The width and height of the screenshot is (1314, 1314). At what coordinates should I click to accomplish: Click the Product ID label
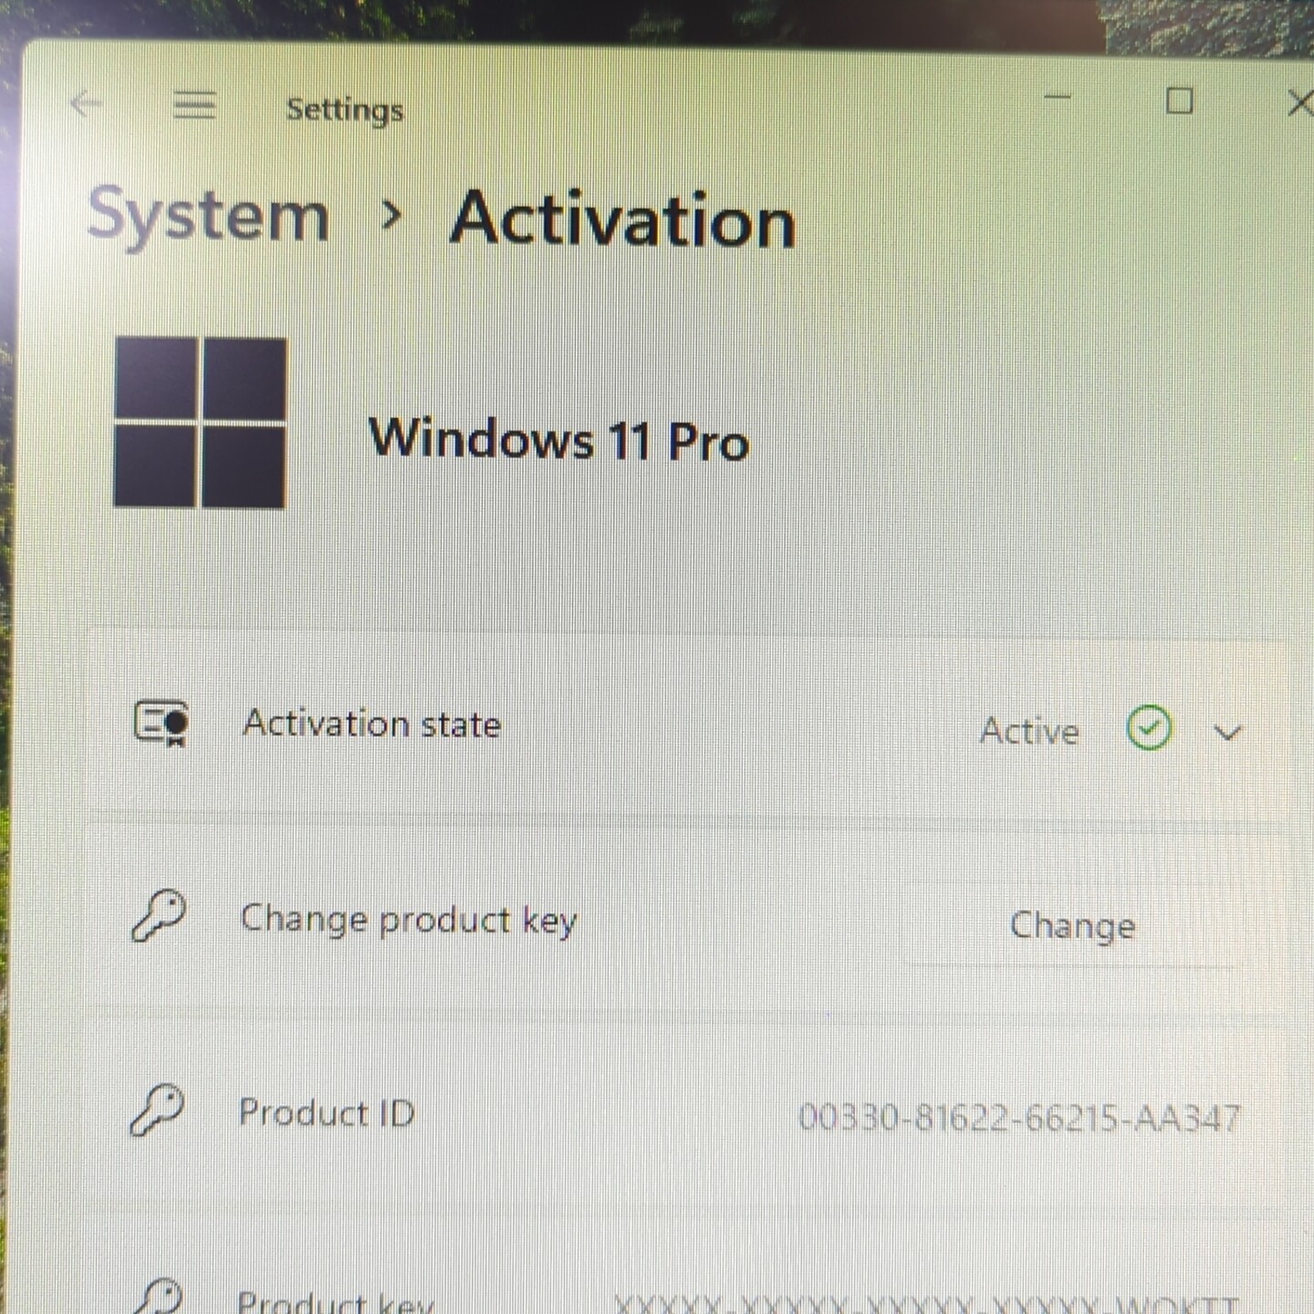[327, 1112]
